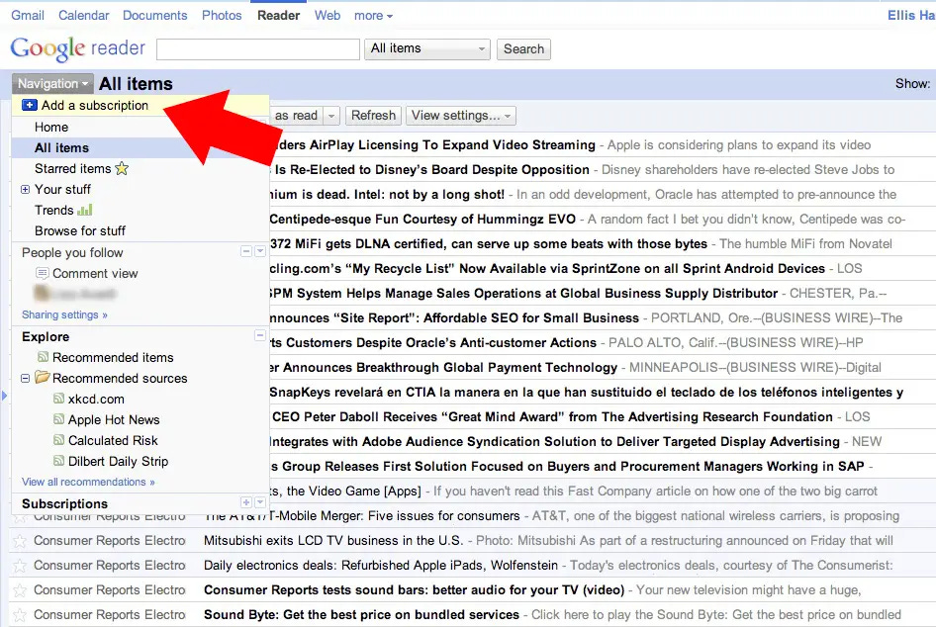Open Calendar from the top bar

[83, 16]
